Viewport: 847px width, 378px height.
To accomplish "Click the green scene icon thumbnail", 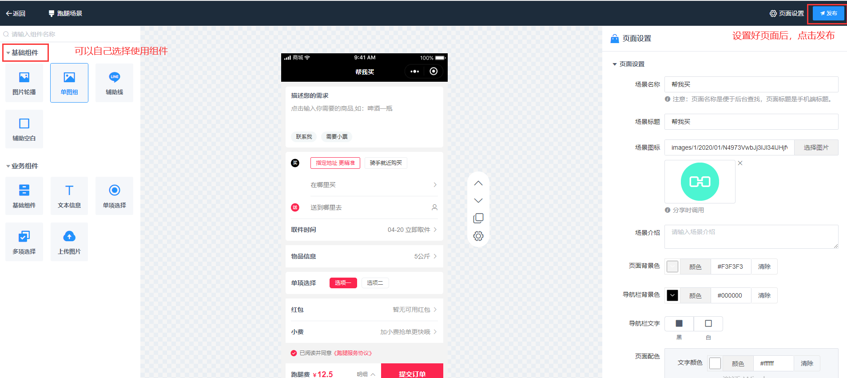I will [x=700, y=182].
